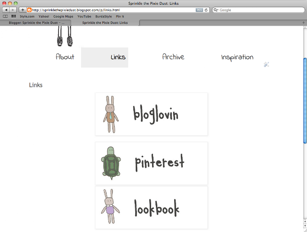Open the Top Sites grid icon

point(13,16)
